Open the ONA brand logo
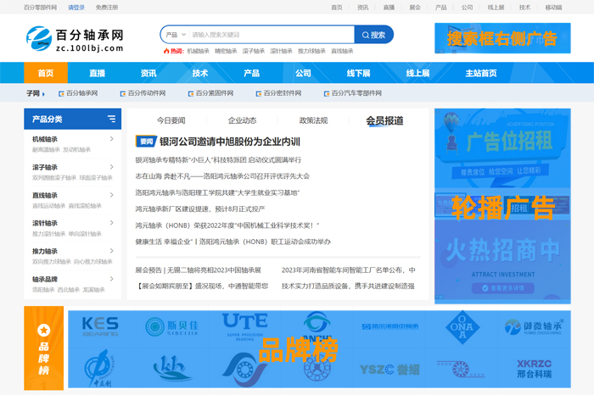The width and height of the screenshot is (594, 395). click(x=465, y=326)
